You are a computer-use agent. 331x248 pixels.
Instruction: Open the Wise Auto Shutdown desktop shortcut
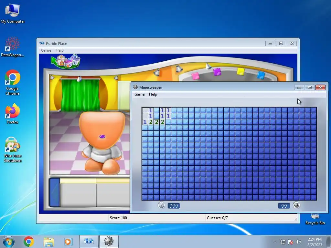13,150
